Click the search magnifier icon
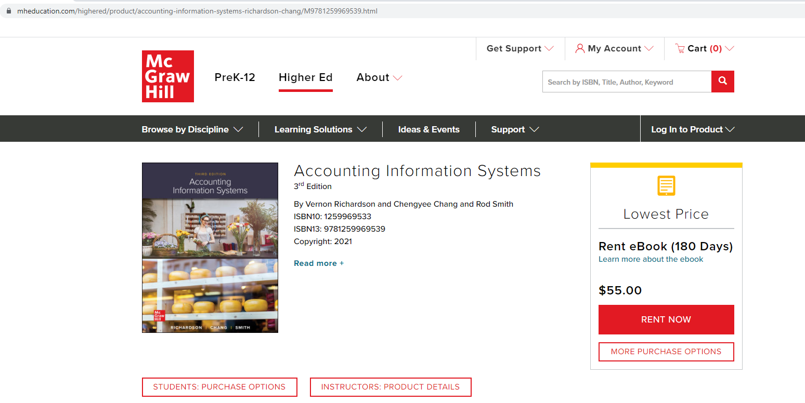The image size is (805, 403). [722, 82]
